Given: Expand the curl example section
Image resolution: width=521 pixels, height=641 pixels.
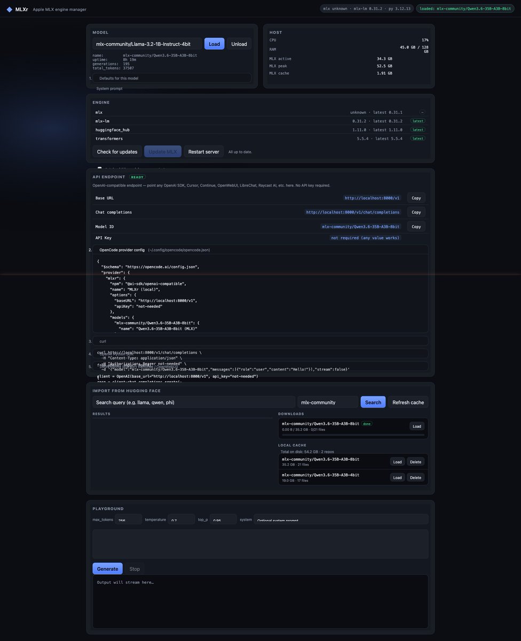Looking at the screenshot, I should pyautogui.click(x=260, y=341).
